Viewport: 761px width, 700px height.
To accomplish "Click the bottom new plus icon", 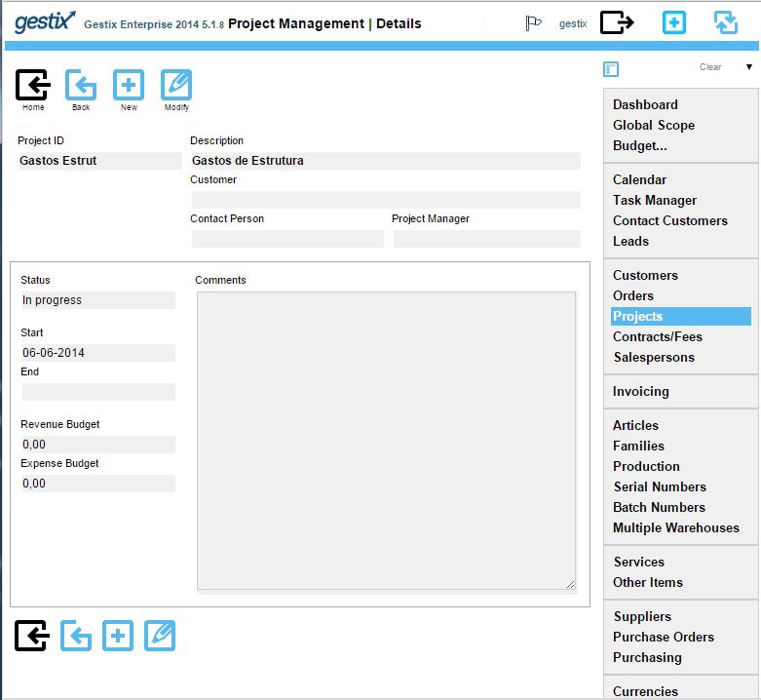I will [x=118, y=636].
